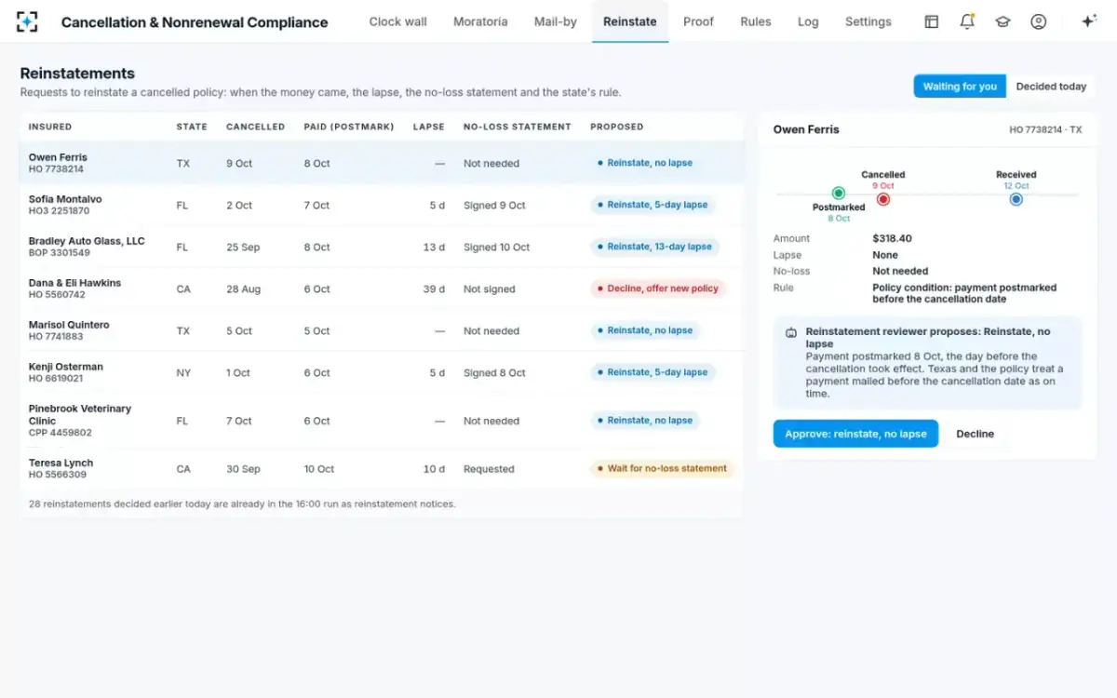Click the Insured column header

click(50, 127)
